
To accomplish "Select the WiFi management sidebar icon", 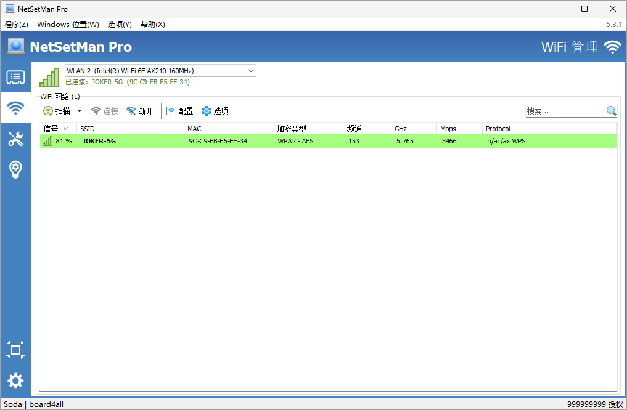I will pyautogui.click(x=15, y=108).
